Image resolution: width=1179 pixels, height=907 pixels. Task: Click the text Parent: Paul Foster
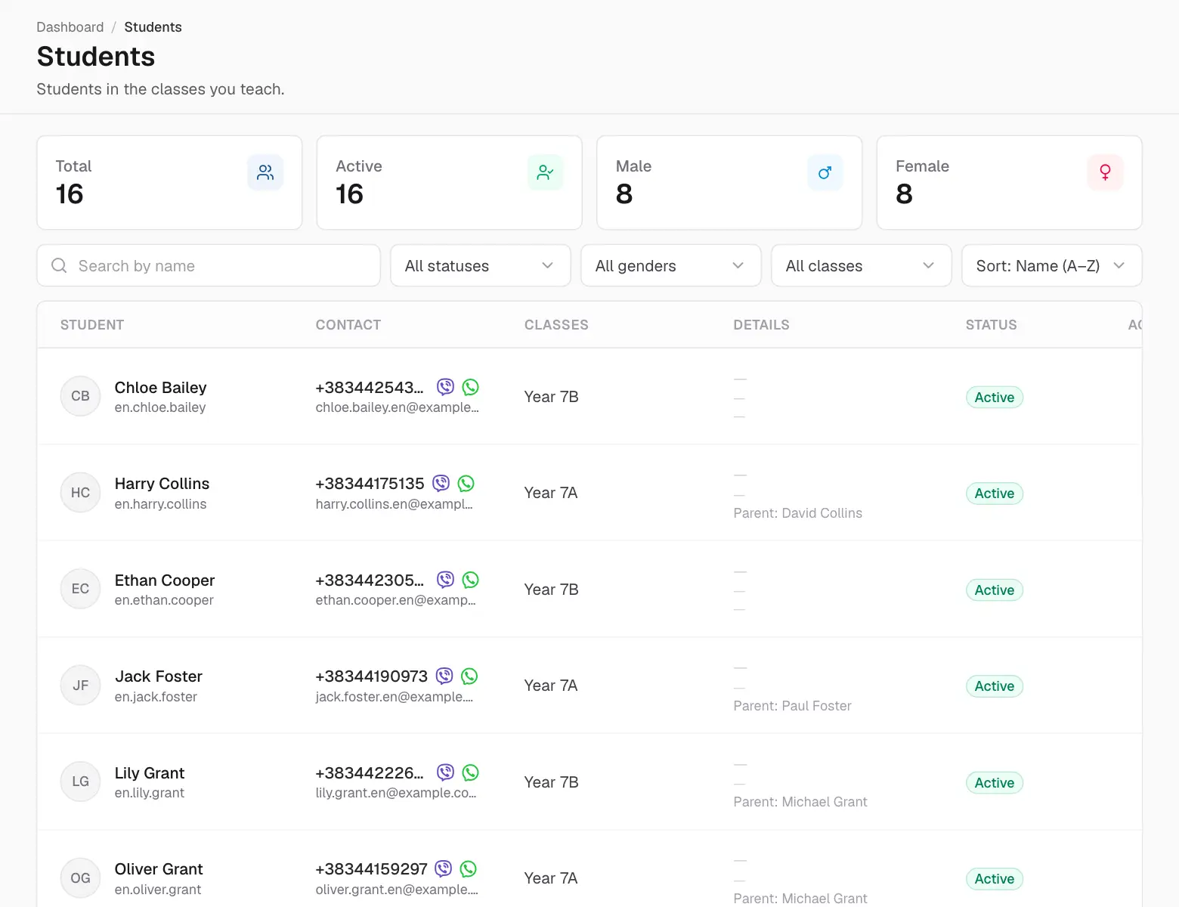(x=792, y=706)
